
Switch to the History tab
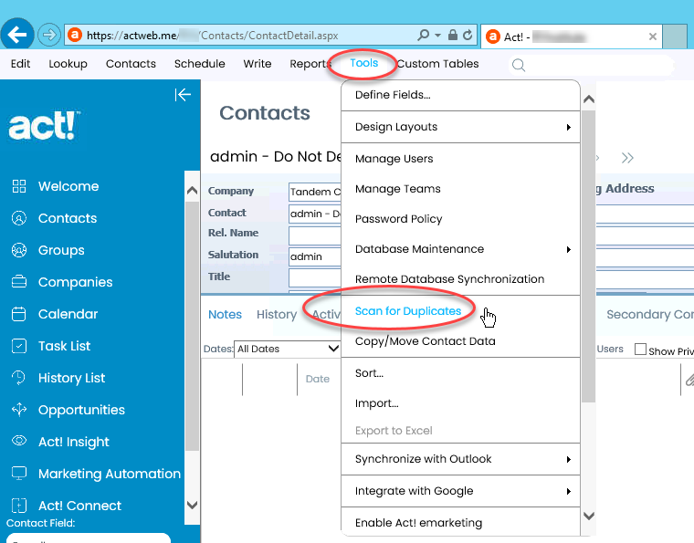pyautogui.click(x=277, y=314)
